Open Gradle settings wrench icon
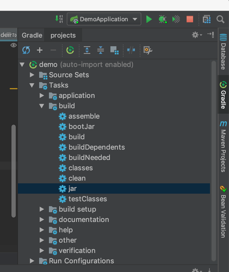The height and width of the screenshot is (272, 229). pyautogui.click(x=148, y=50)
